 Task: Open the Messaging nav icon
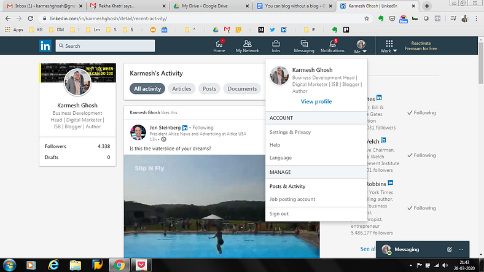coord(304,46)
